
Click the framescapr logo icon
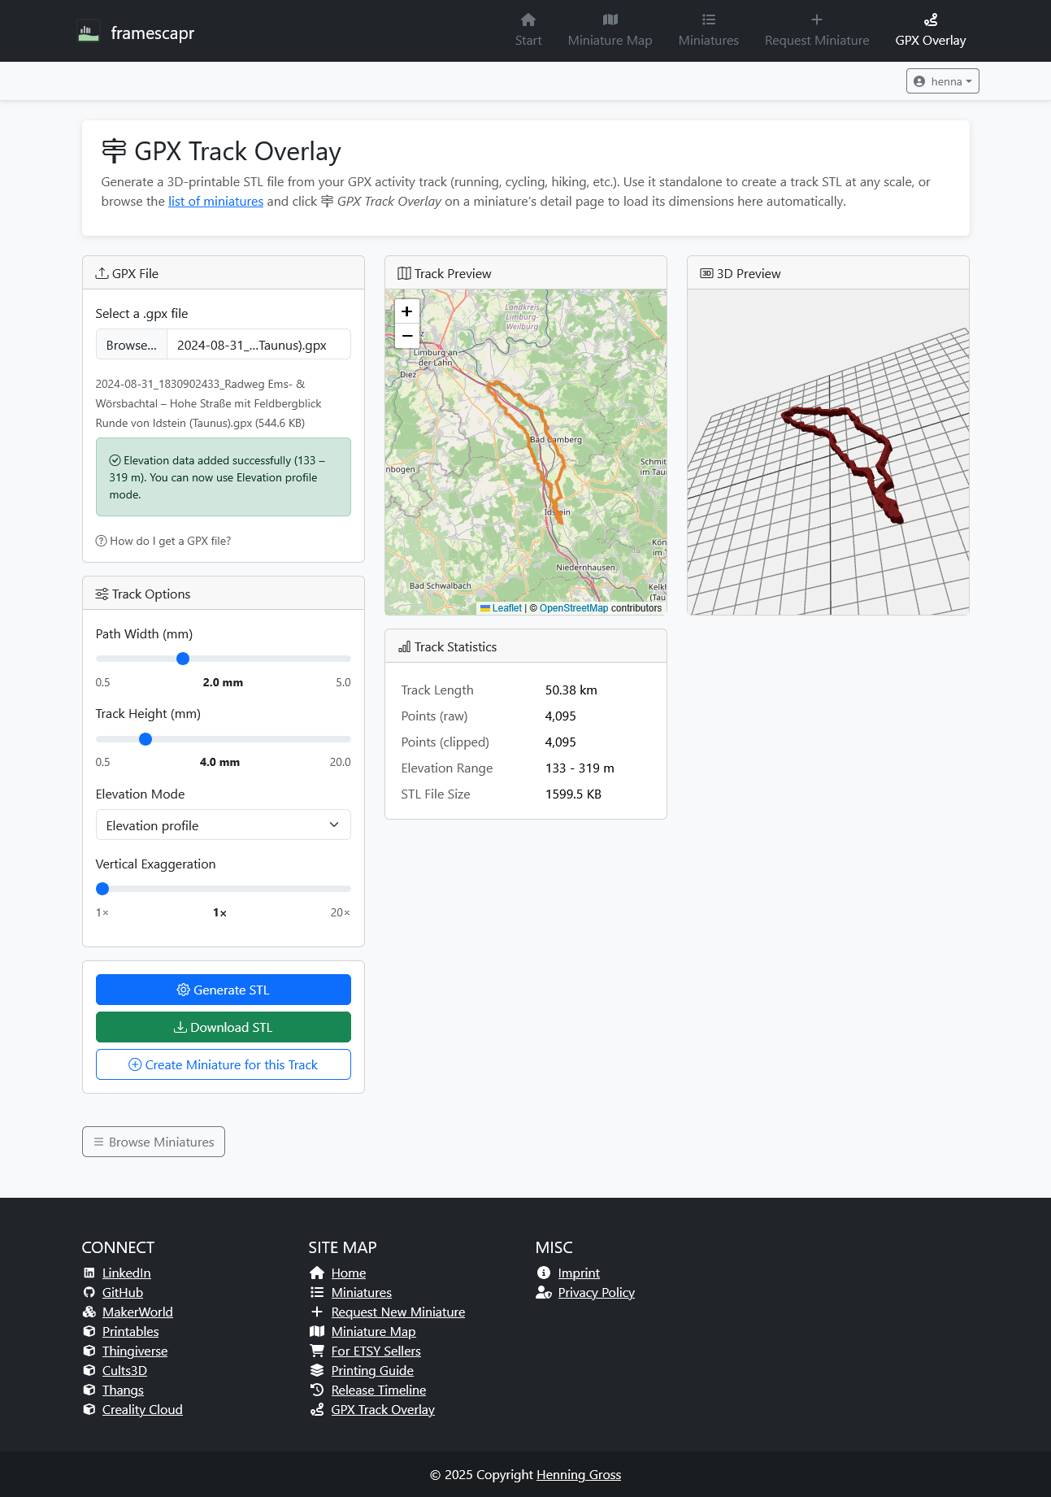pyautogui.click(x=88, y=32)
